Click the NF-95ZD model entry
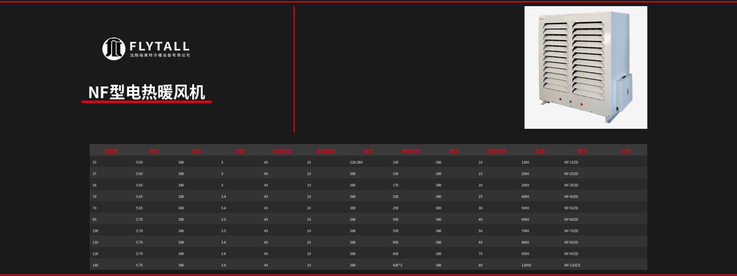The image size is (737, 276). 571,254
